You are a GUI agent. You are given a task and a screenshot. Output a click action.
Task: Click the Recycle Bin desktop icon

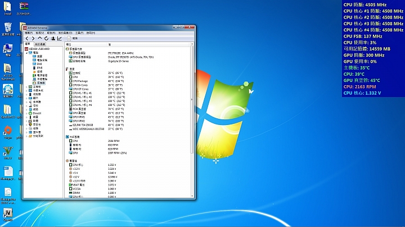pos(8,29)
